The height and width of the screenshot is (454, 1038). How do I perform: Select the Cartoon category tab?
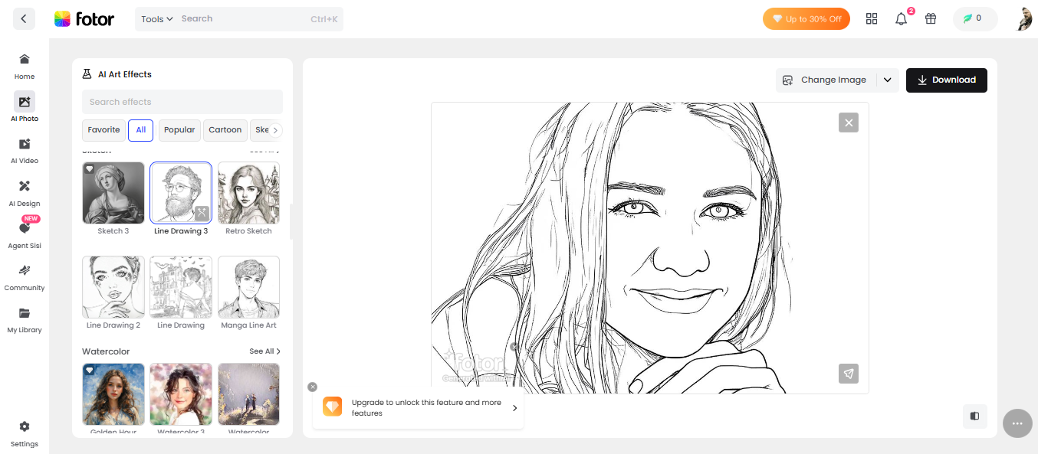(225, 130)
